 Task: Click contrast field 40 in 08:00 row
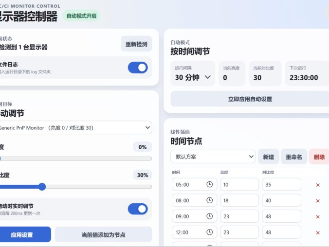(281, 200)
